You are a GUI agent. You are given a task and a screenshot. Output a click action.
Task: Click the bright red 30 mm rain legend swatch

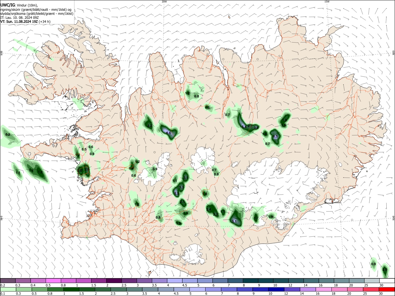pyautogui.click(x=386, y=290)
